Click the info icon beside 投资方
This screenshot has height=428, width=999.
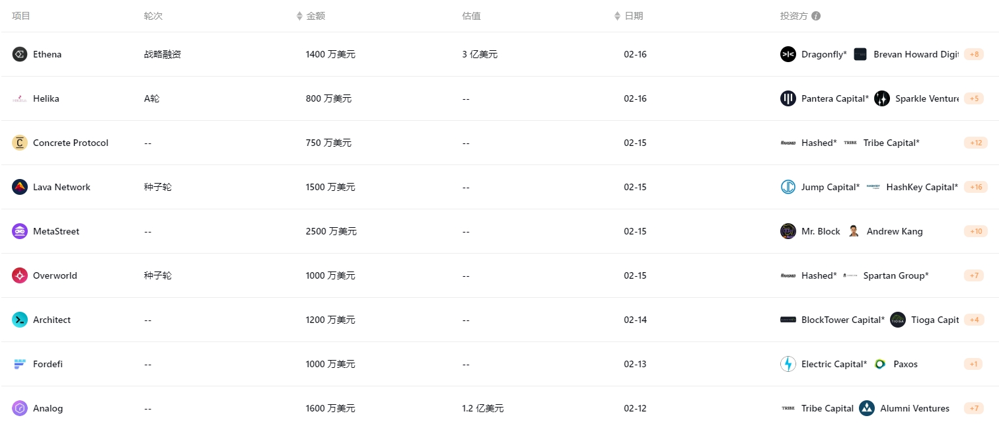tap(816, 16)
